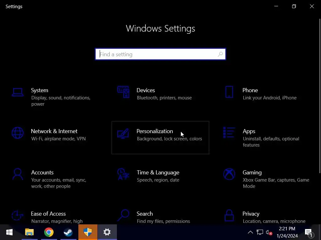Screen dimensions: 321x240
Task: Click 'Display, sound, notifications, power' text
Action: coord(61,101)
